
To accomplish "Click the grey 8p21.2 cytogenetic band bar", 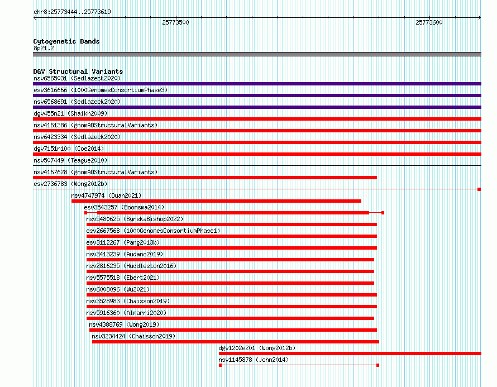I will tap(257, 54).
